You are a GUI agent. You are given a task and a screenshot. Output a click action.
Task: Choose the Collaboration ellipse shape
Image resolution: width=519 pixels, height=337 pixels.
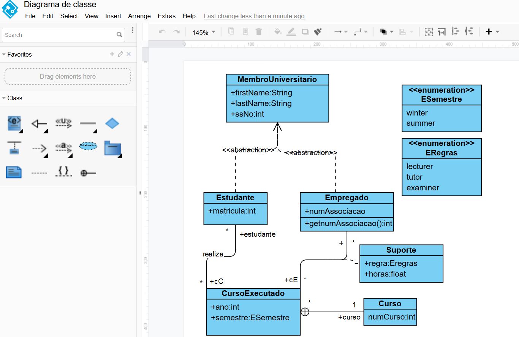coord(88,146)
